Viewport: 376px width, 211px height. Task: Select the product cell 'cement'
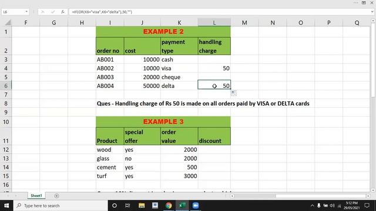click(x=110, y=167)
